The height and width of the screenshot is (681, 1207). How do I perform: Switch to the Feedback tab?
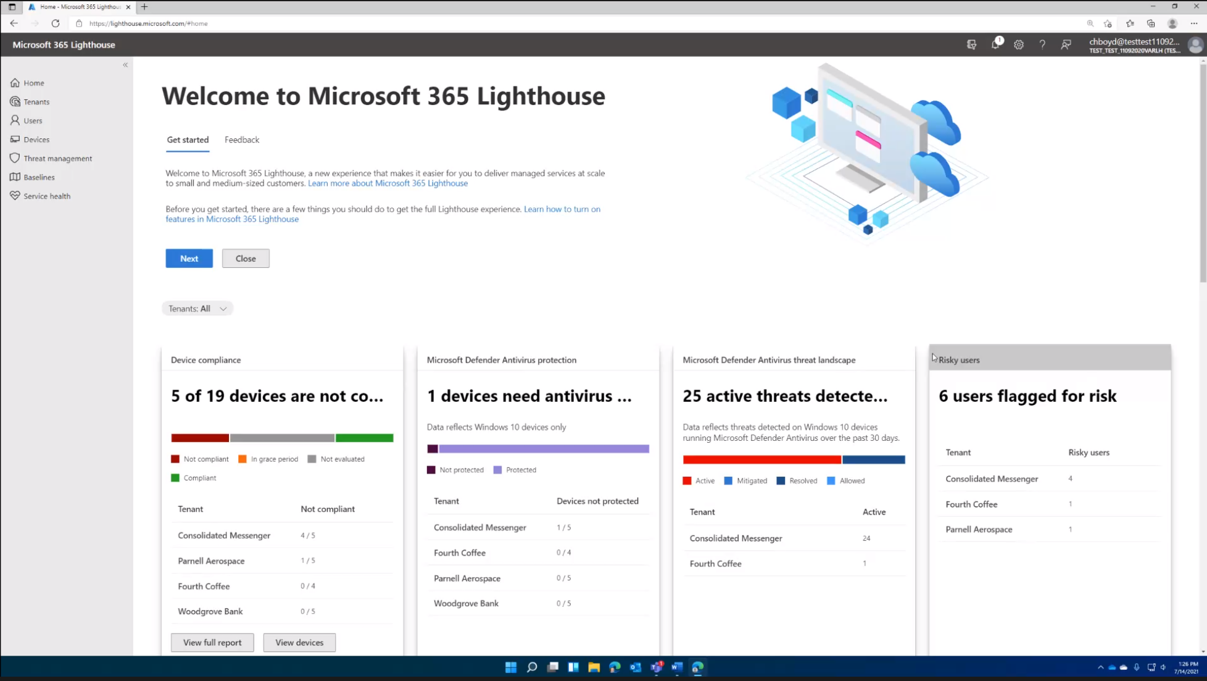(242, 140)
